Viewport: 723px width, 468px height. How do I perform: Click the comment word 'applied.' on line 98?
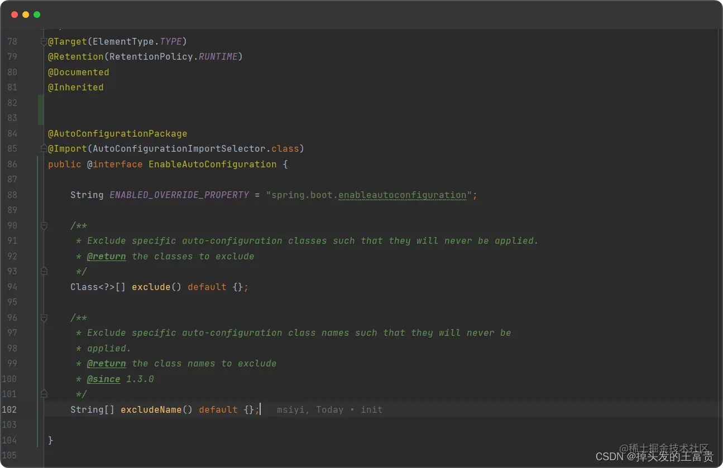coord(109,349)
